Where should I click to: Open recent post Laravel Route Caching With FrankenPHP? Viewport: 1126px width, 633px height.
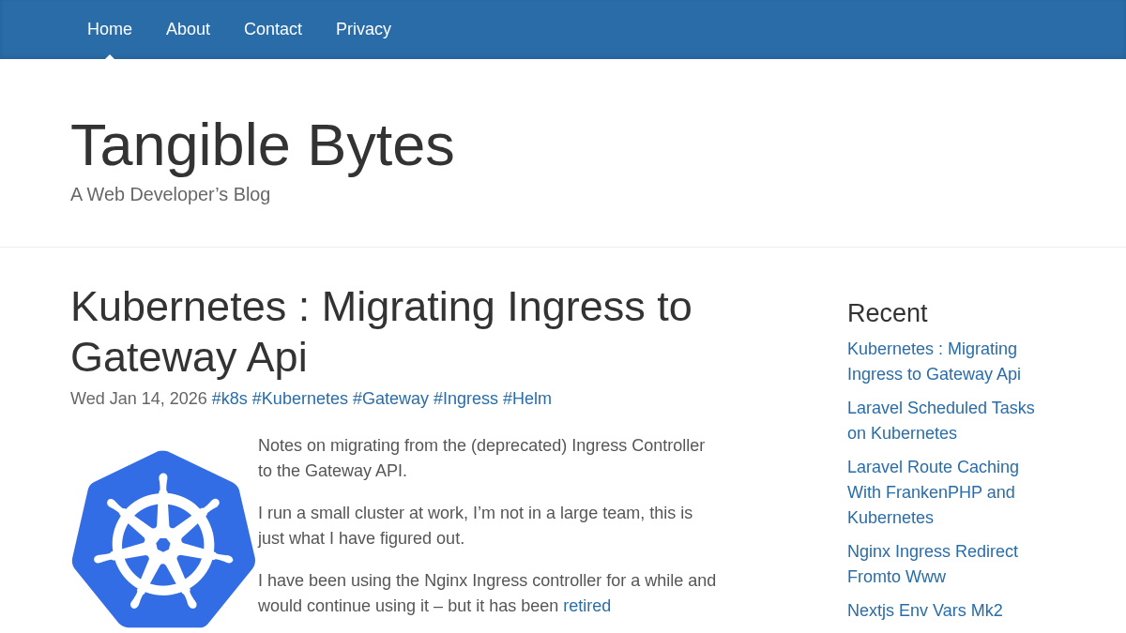(933, 492)
